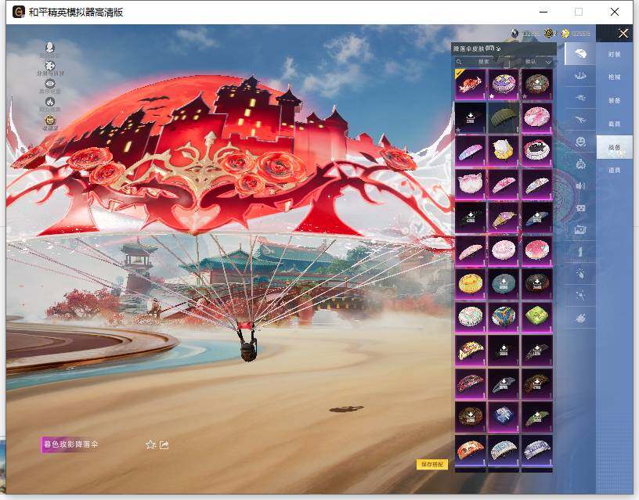Image resolution: width=639 pixels, height=500 pixels.
Task: Maximize the emulator window
Action: tap(579, 12)
